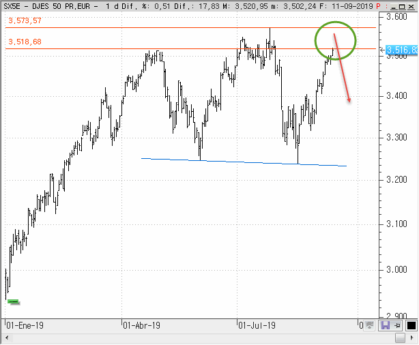This screenshot has width=419, height=345.
Task: Click the pushpin icon beside the save icon
Action: 397,325
